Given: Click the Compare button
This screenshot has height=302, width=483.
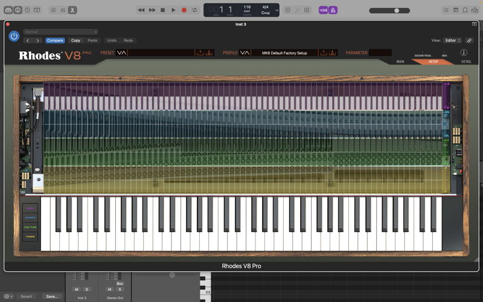Looking at the screenshot, I should click(x=55, y=40).
